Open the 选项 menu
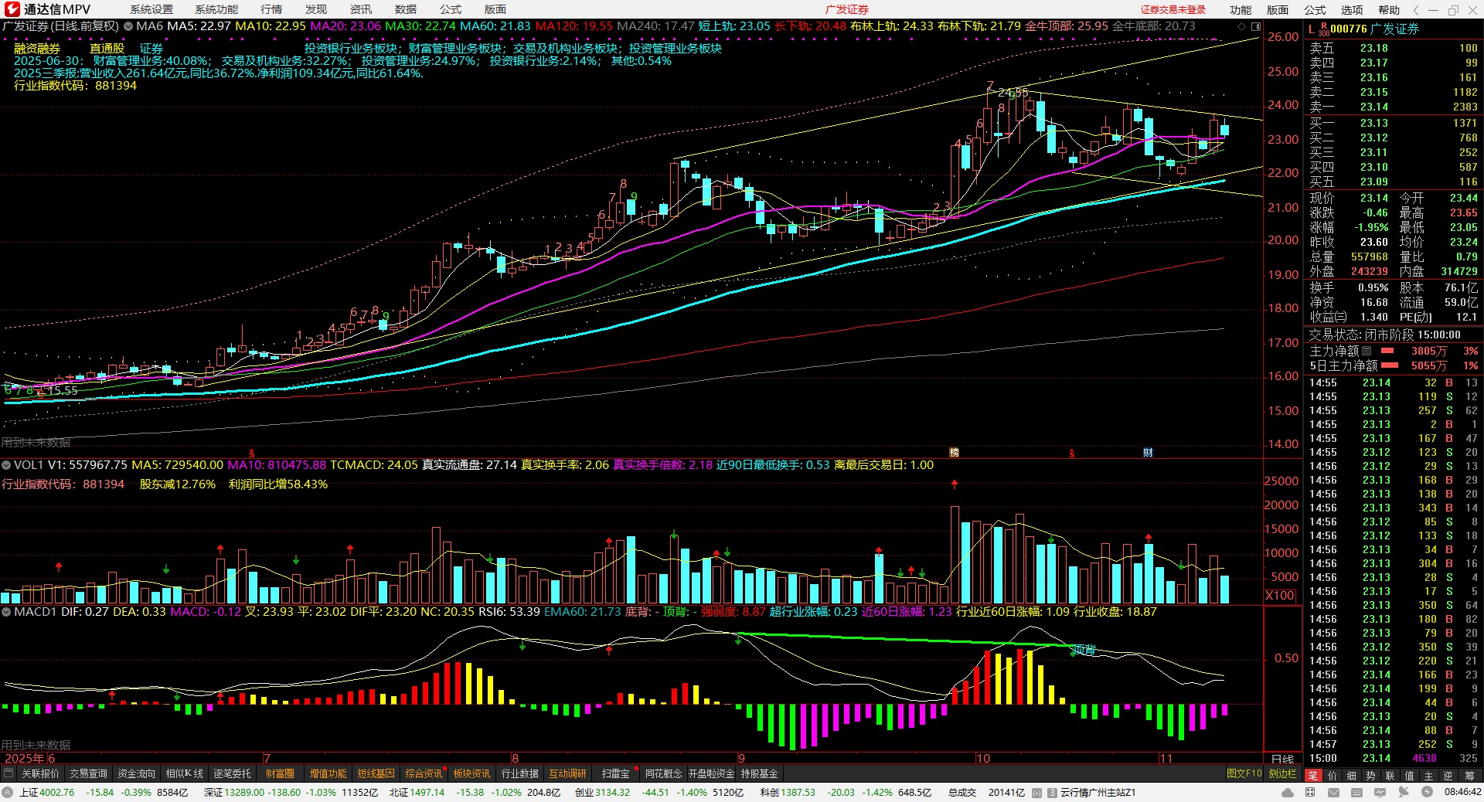The width and height of the screenshot is (1484, 802). pyautogui.click(x=1352, y=10)
